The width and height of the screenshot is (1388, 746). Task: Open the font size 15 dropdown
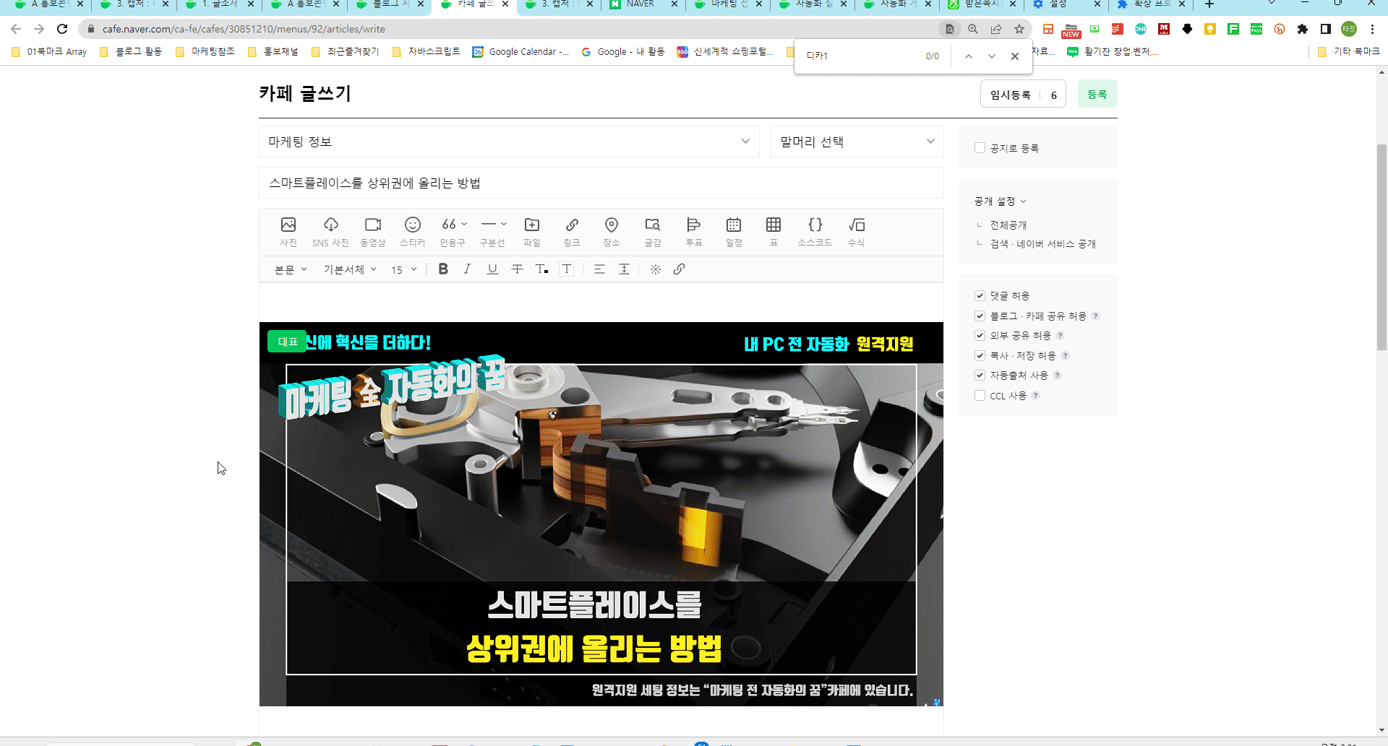tap(404, 269)
